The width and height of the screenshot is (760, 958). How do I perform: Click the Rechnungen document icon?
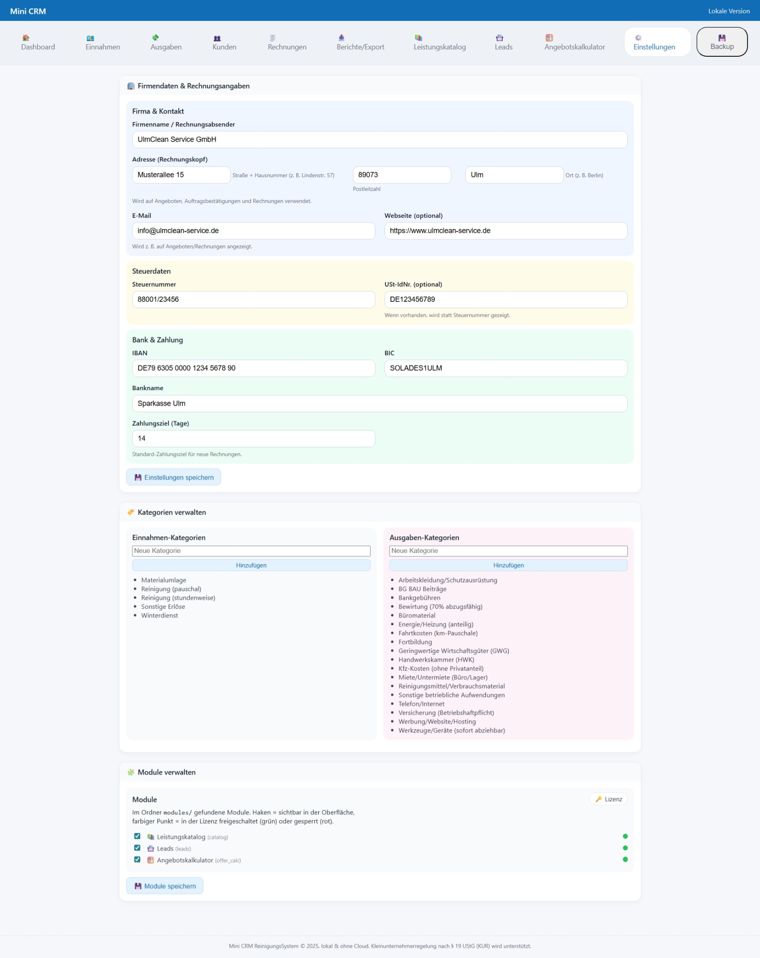coord(272,38)
